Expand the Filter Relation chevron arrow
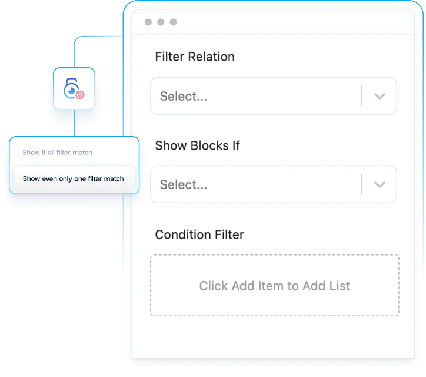The width and height of the screenshot is (426, 377). [380, 96]
